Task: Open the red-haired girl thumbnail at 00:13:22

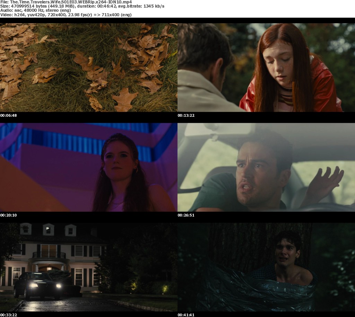Action: click(x=266, y=68)
